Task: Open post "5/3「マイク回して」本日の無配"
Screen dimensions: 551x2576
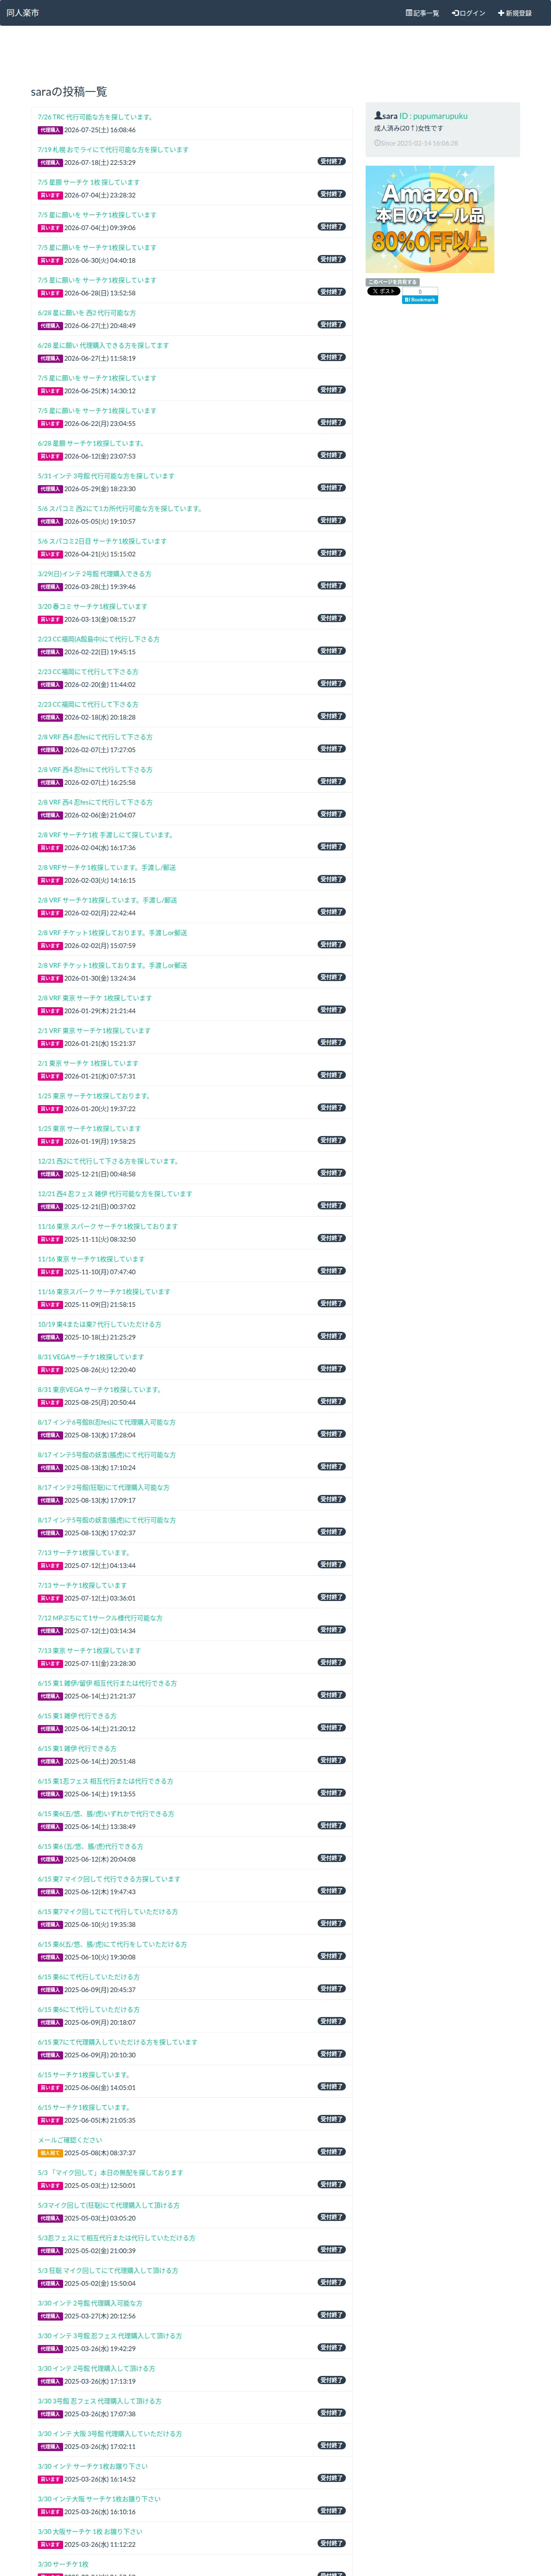Action: click(111, 2172)
